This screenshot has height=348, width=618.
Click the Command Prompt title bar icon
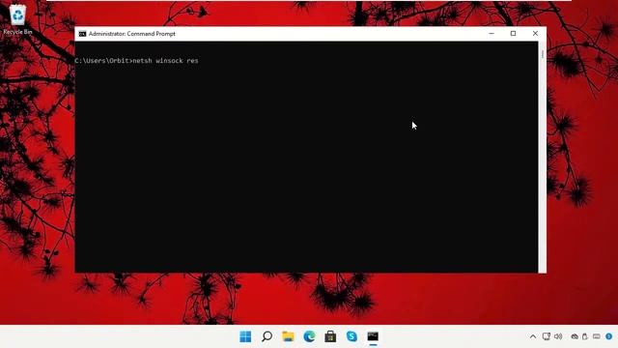[x=82, y=34]
